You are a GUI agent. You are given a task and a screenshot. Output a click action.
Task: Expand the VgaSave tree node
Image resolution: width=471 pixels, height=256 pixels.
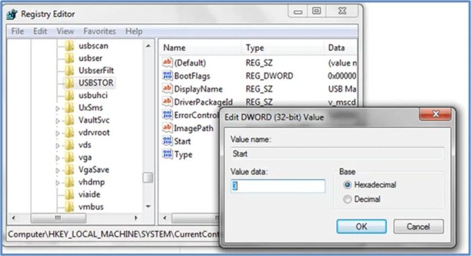[x=58, y=170]
